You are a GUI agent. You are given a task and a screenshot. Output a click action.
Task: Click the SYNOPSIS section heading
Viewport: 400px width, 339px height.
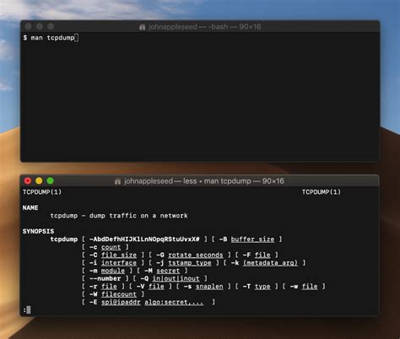[x=38, y=231]
